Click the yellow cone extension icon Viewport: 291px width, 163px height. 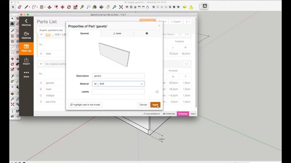191,7
